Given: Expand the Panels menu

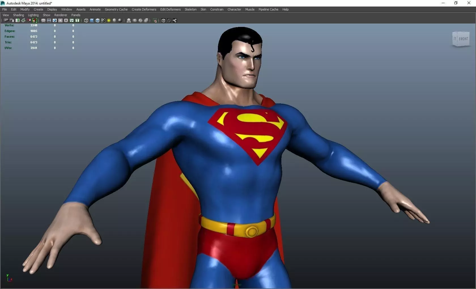Looking at the screenshot, I should click(x=76, y=15).
